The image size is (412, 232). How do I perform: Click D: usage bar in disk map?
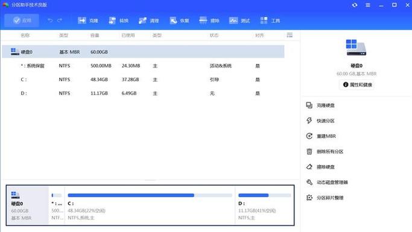point(265,195)
